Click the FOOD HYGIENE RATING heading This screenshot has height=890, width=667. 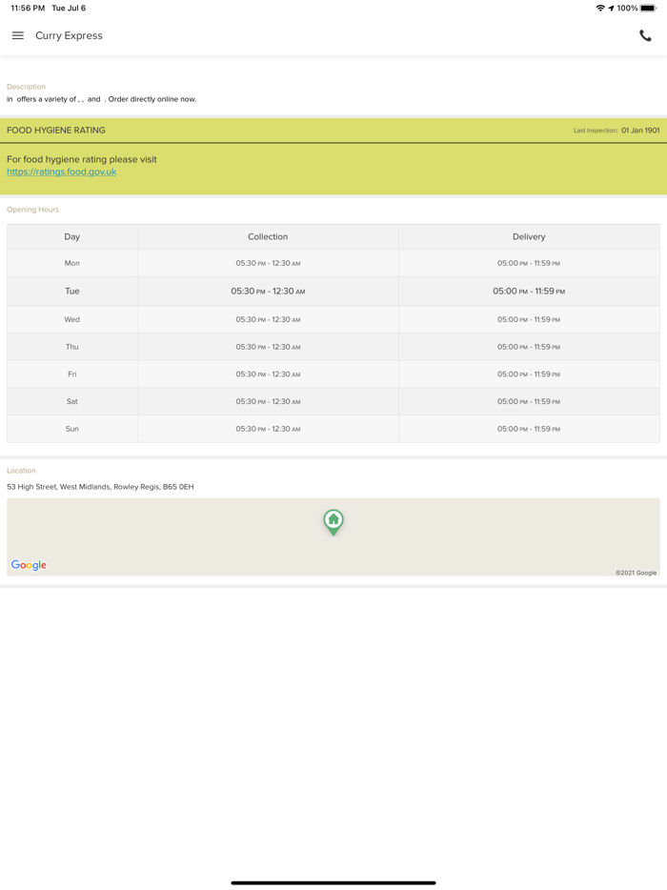pyautogui.click(x=55, y=130)
